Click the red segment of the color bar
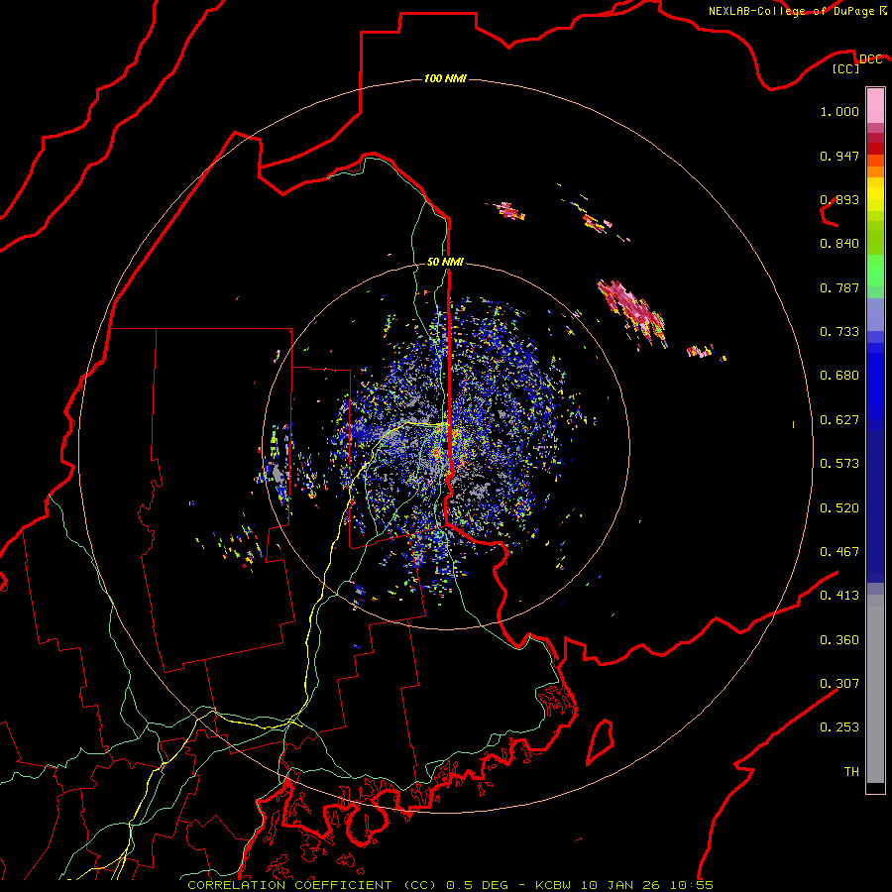Viewport: 892px width, 892px height. pyautogui.click(x=875, y=149)
